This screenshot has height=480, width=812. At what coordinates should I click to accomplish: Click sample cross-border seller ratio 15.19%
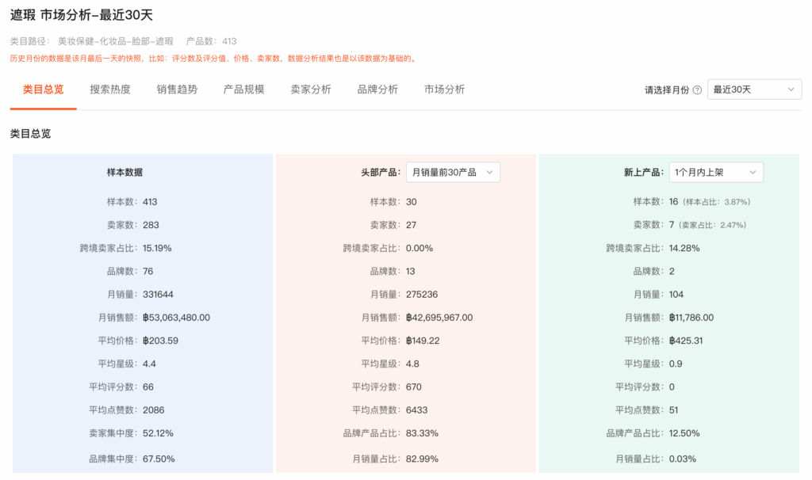(157, 248)
